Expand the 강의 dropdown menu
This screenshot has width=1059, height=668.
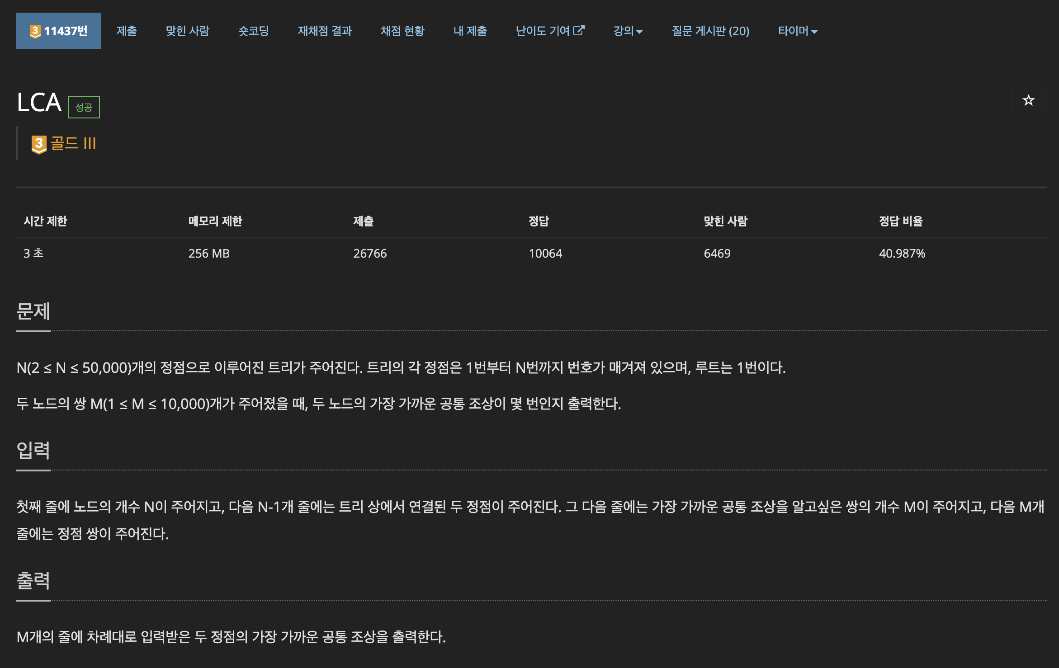[628, 31]
